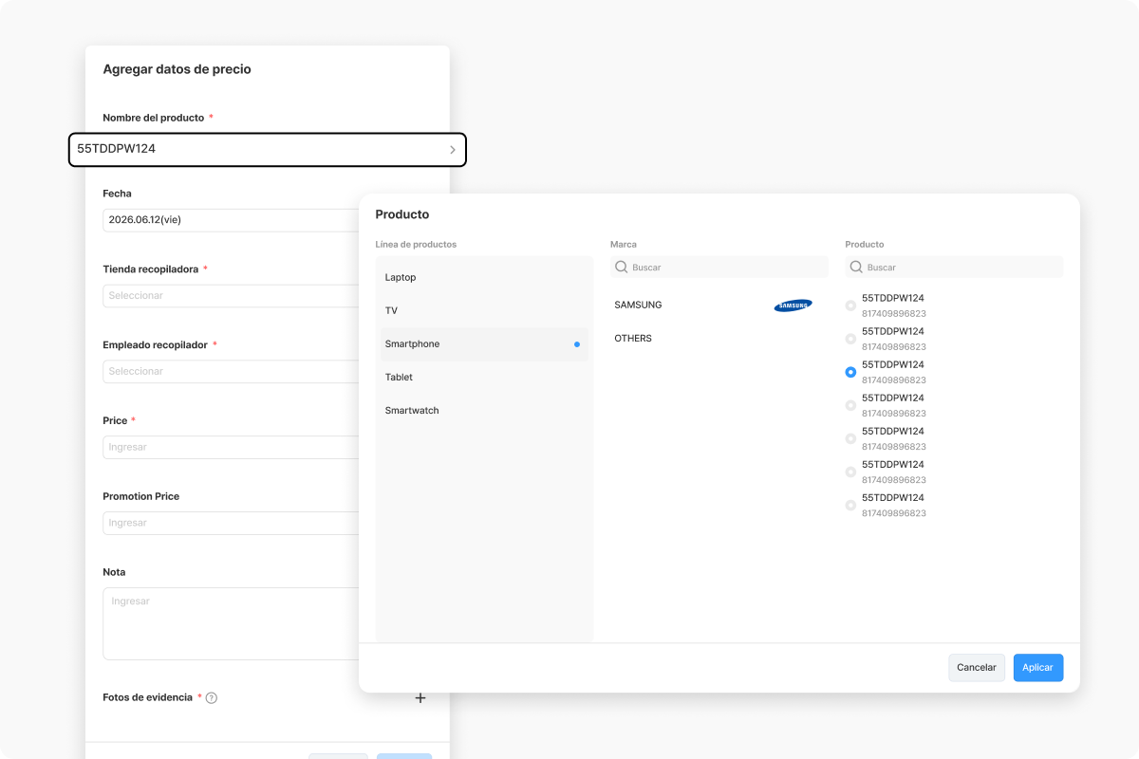
Task: Open the Tienda recopiladora select box
Action: coord(231,296)
